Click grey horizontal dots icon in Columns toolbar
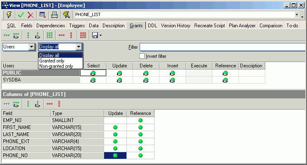Screen dimensions: 307x165 [7, 104]
